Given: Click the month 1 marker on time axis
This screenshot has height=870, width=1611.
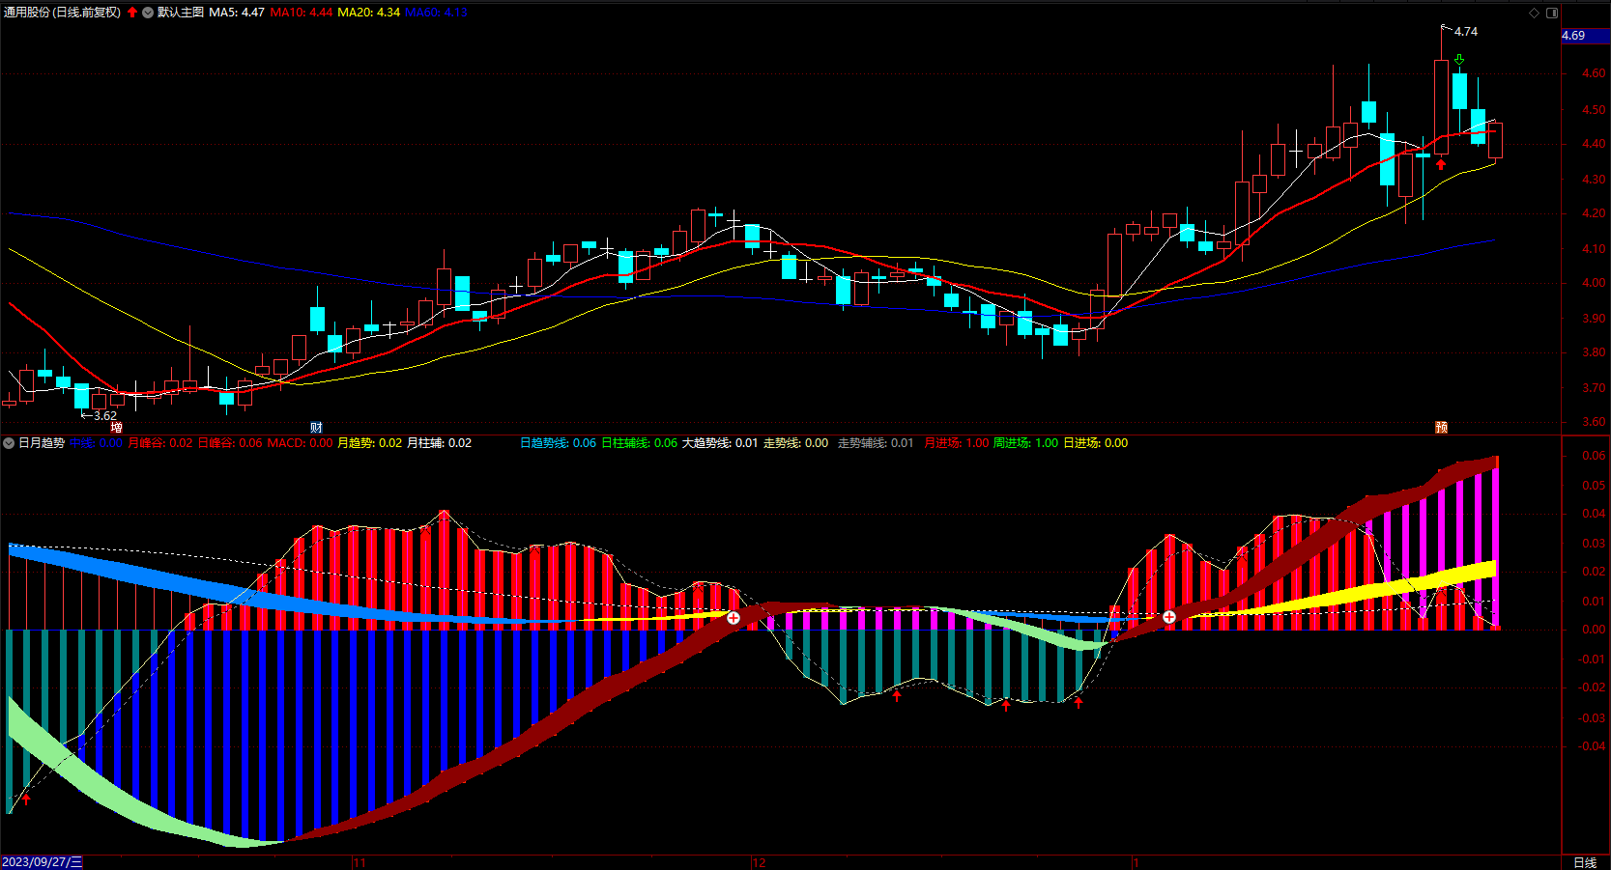Looking at the screenshot, I should coord(1136,862).
